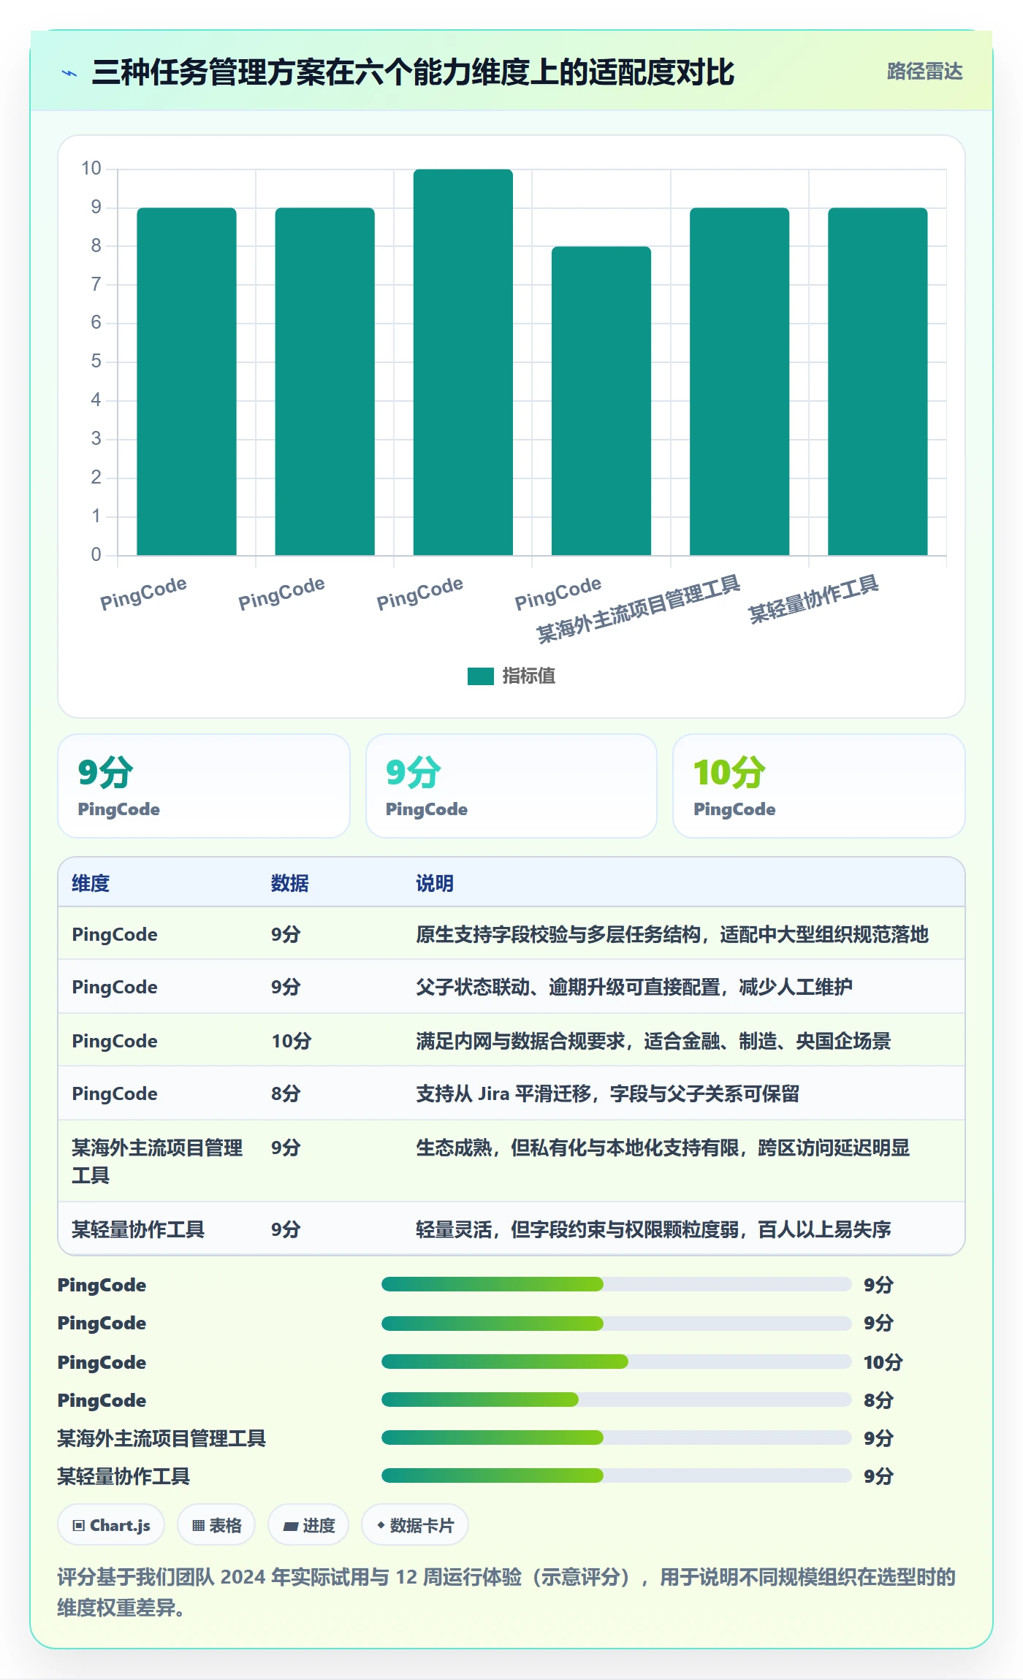Click the chart bar above 某轻量协作工具
This screenshot has width=1023, height=1680.
click(x=878, y=381)
